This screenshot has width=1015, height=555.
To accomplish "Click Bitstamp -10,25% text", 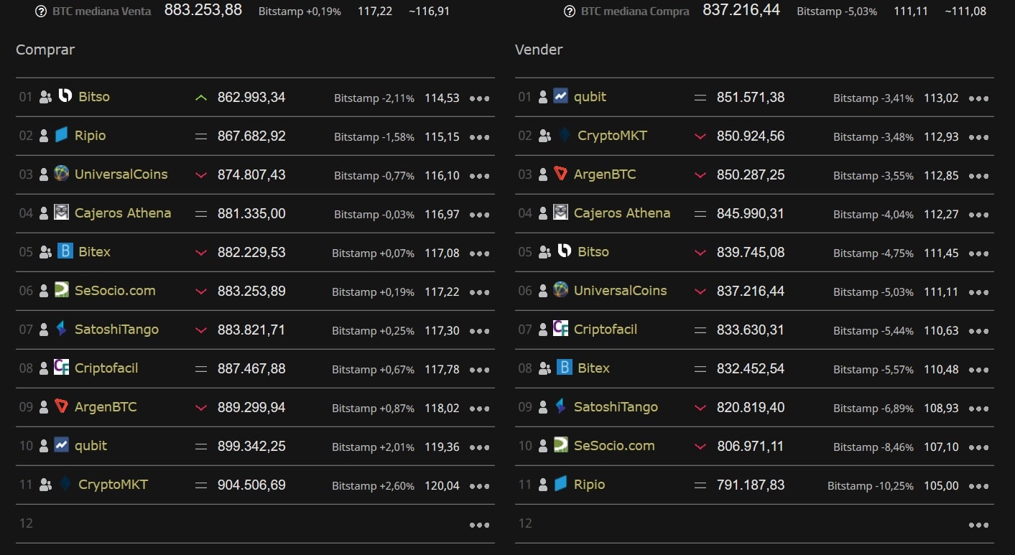I will point(871,486).
